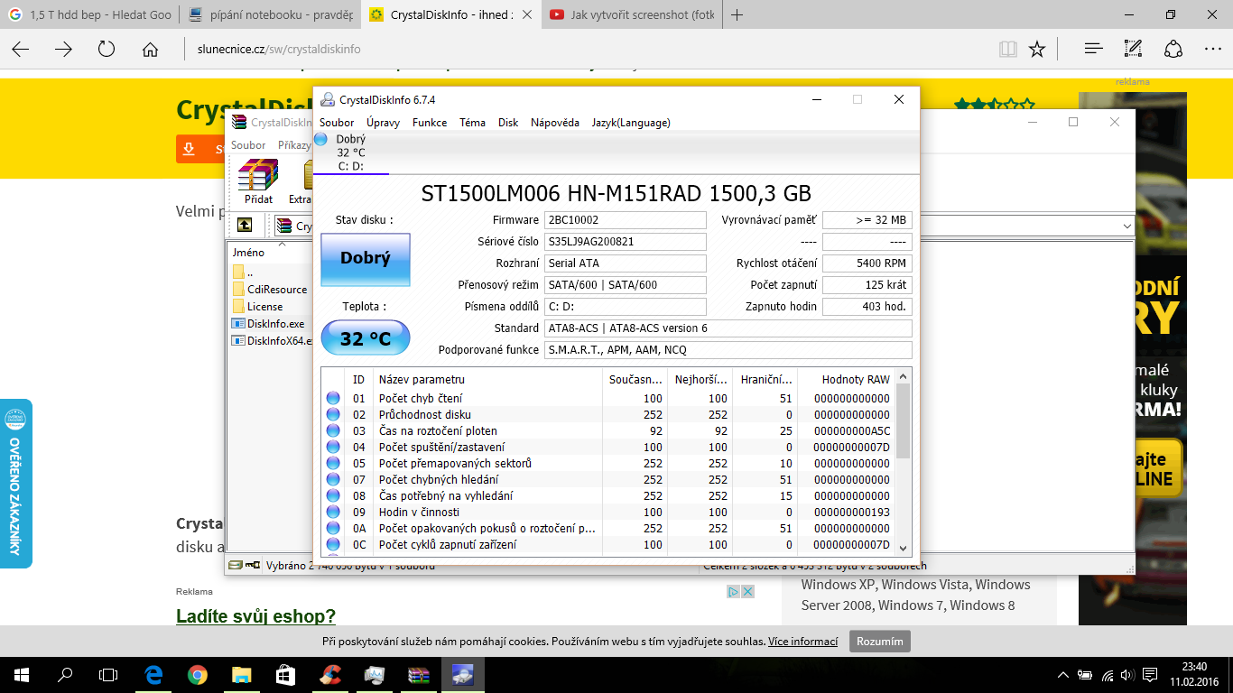The height and width of the screenshot is (693, 1233).
Task: Click the browser refresh icon
Action: [x=107, y=49]
